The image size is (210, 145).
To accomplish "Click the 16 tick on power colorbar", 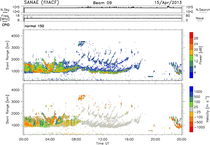I will [196, 55].
